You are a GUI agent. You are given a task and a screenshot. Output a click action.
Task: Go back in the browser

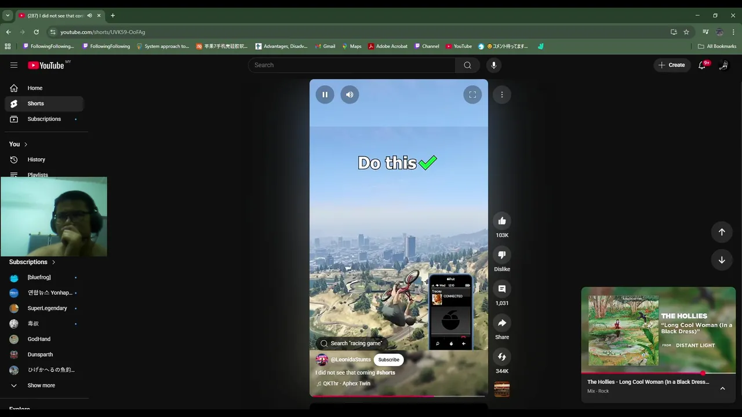tap(8, 32)
